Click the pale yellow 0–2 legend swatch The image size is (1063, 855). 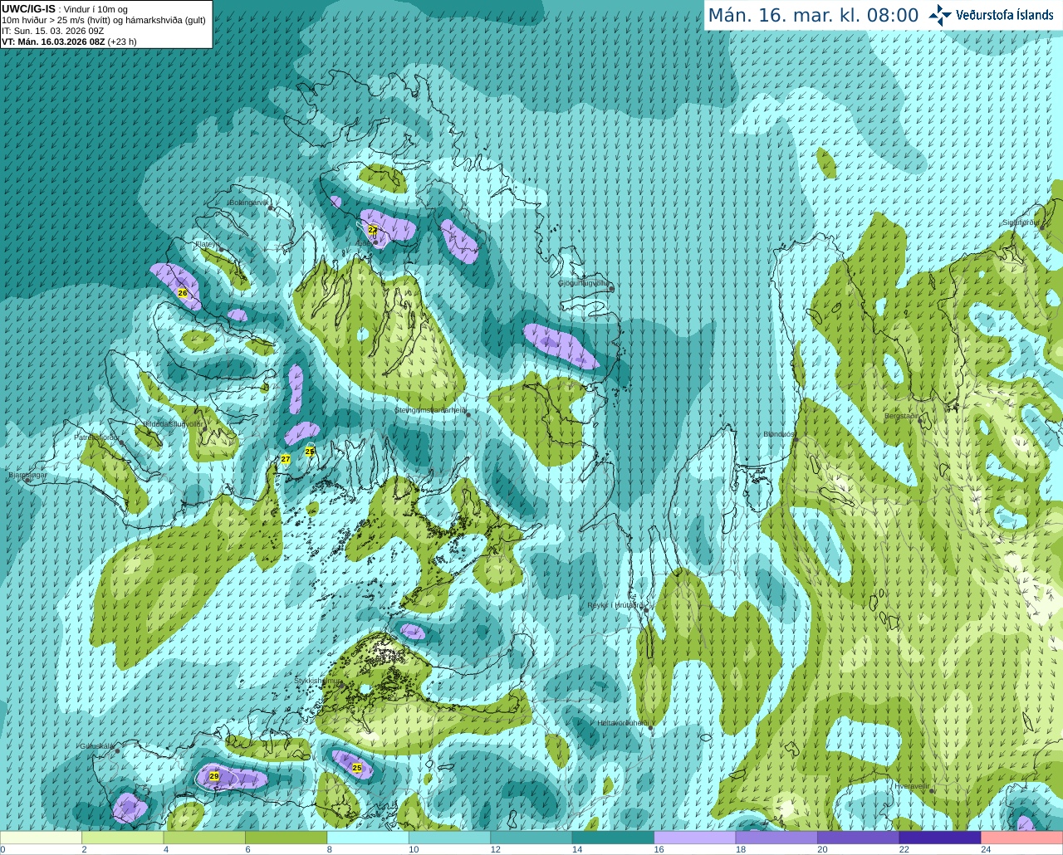[41, 838]
